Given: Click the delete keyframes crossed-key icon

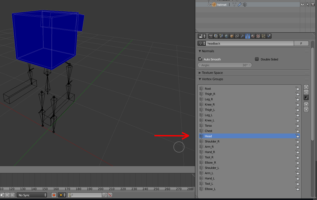Looking at the screenshot, I should [110, 195].
